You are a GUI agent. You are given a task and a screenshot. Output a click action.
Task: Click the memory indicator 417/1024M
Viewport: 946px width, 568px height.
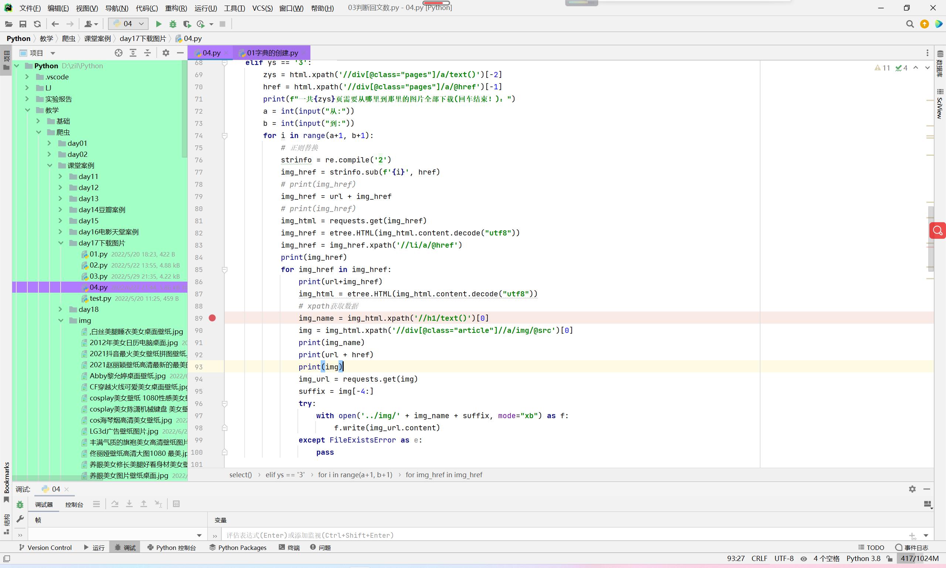click(x=919, y=558)
